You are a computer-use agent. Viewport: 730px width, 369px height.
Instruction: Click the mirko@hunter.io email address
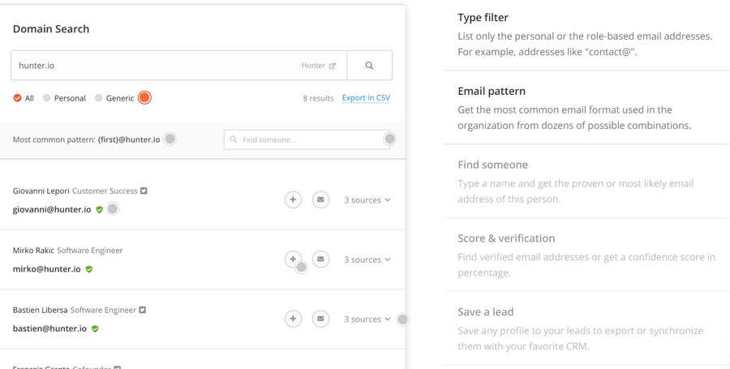coord(46,269)
